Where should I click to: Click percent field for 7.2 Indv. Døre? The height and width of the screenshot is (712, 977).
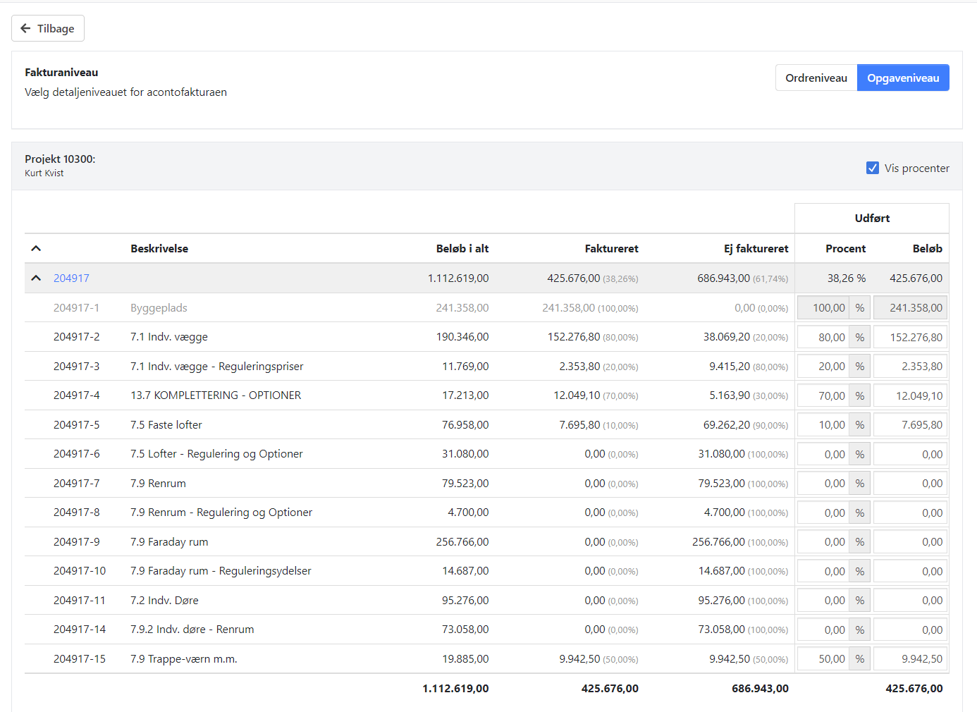click(x=823, y=601)
